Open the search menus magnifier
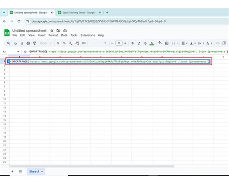The height and width of the screenshot is (184, 229). pyautogui.click(x=9, y=43)
